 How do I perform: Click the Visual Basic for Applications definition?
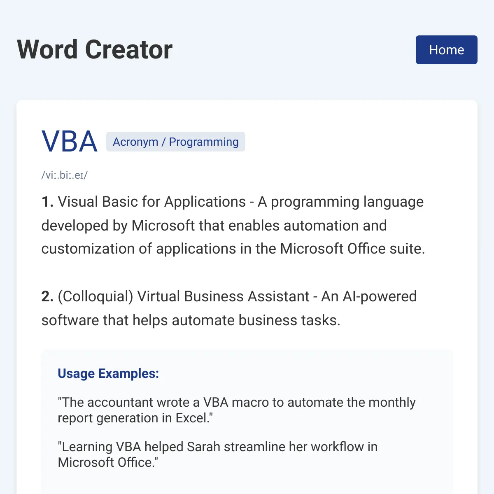[233, 225]
